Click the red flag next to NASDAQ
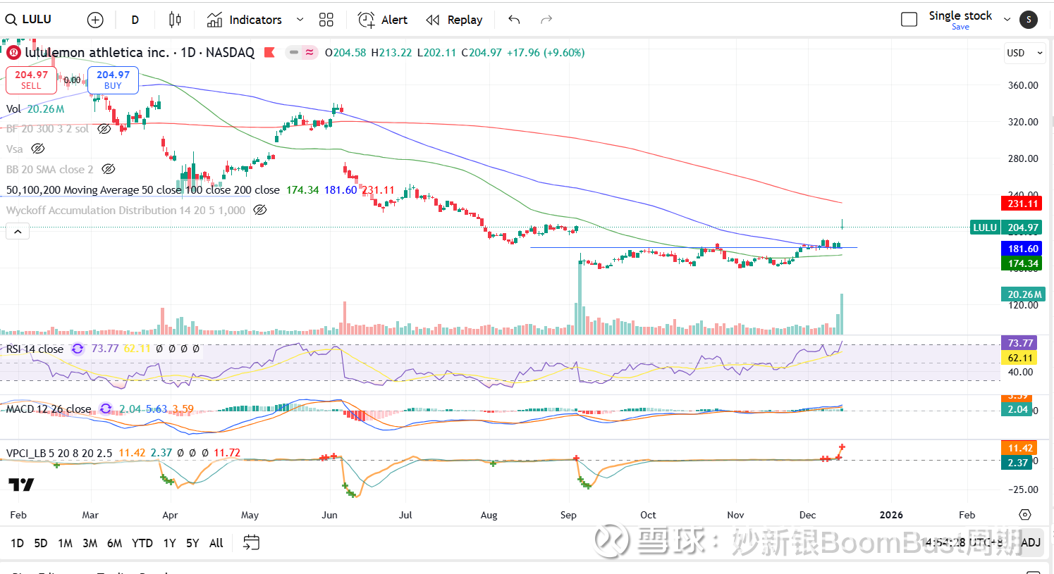Screen dimensions: 1054x574 pos(269,53)
